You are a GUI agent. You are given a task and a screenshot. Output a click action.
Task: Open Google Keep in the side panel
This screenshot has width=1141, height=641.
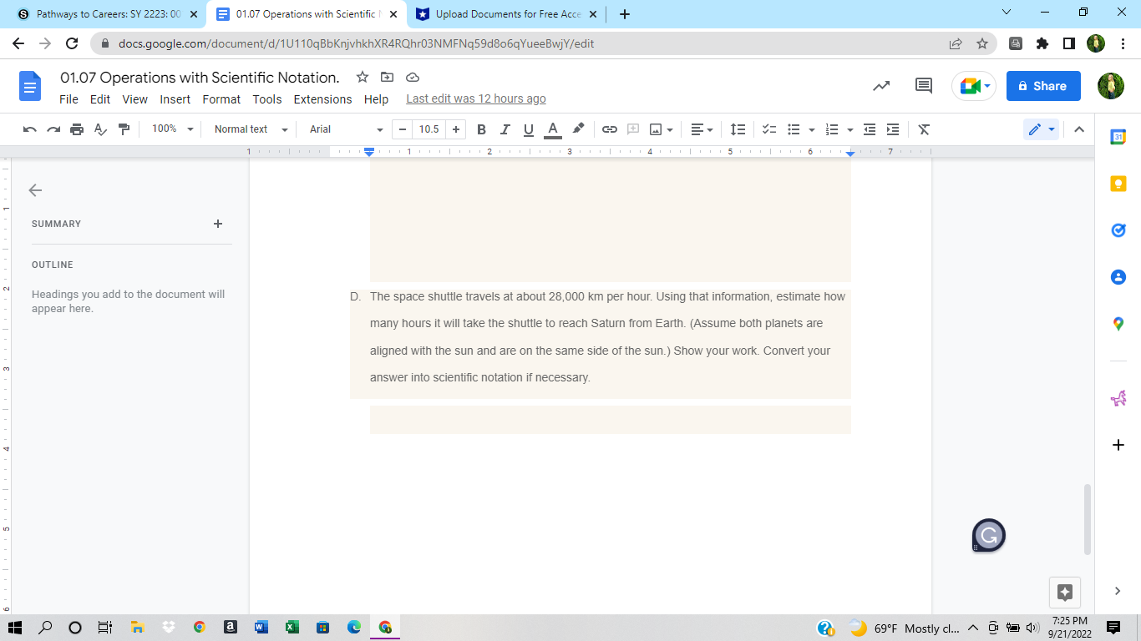pyautogui.click(x=1118, y=184)
